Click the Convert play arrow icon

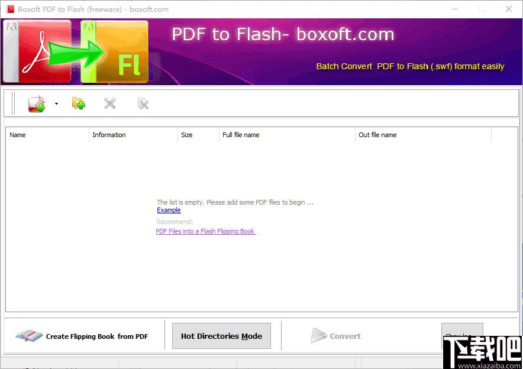[x=318, y=335]
